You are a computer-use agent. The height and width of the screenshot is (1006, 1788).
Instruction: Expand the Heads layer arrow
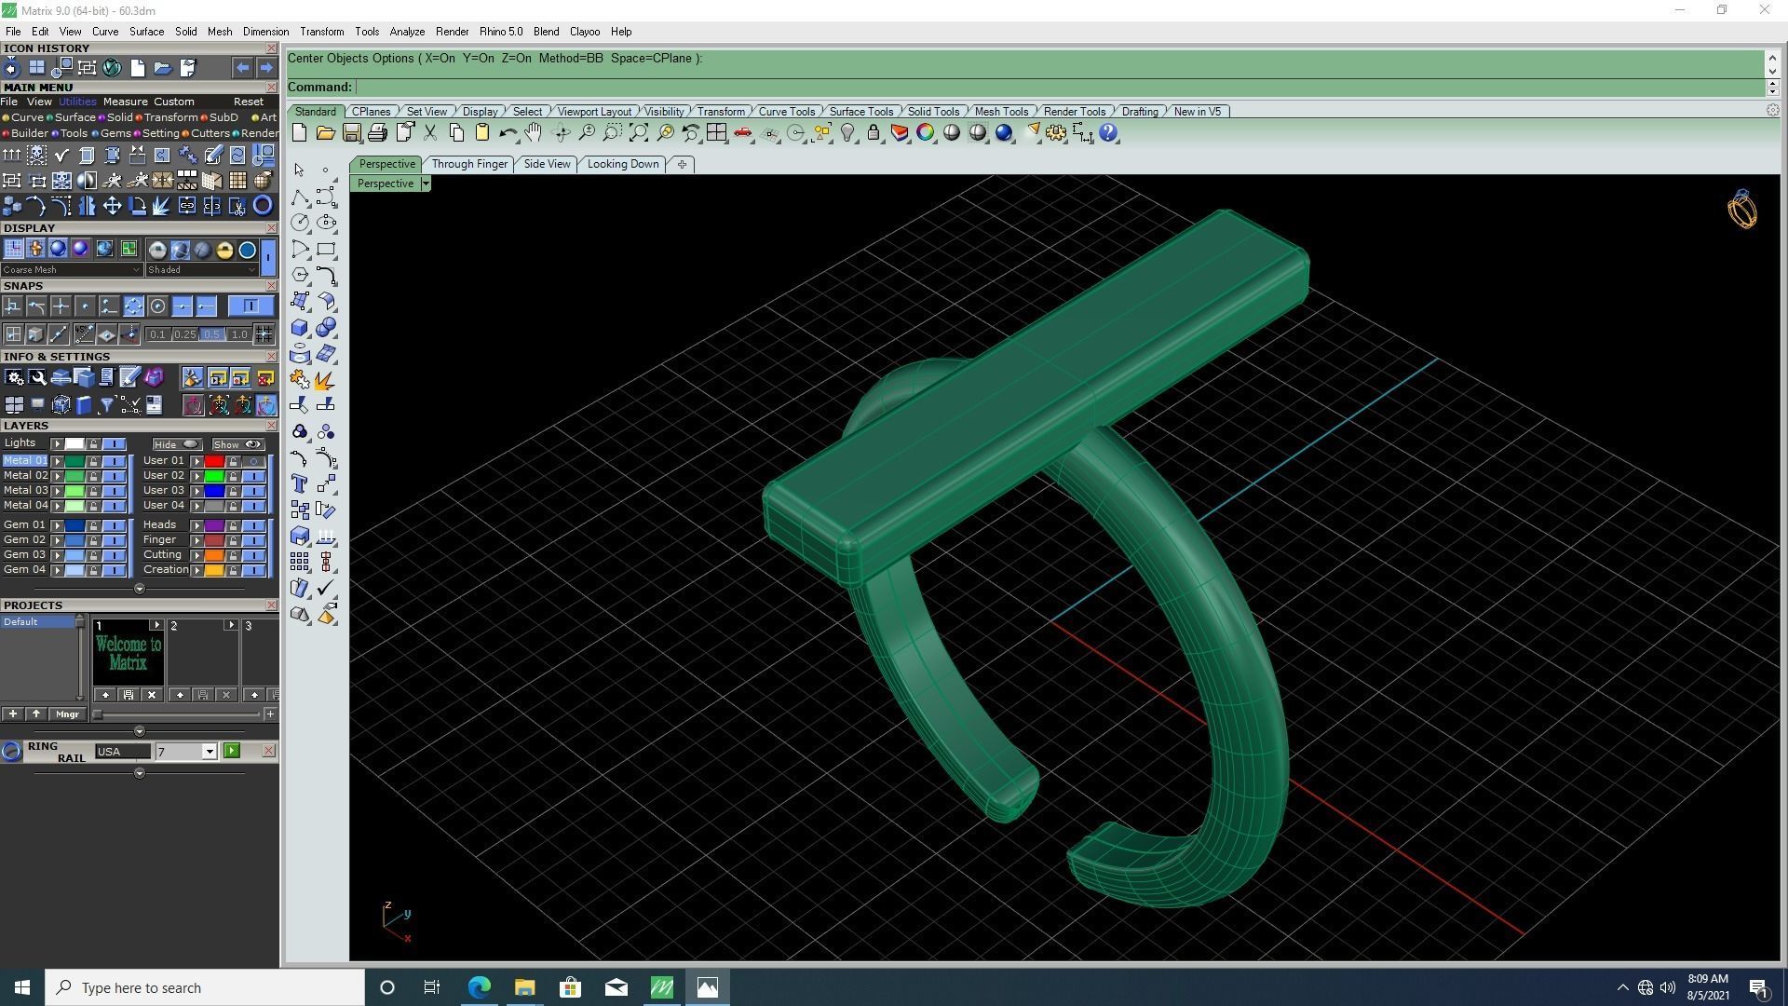click(196, 525)
